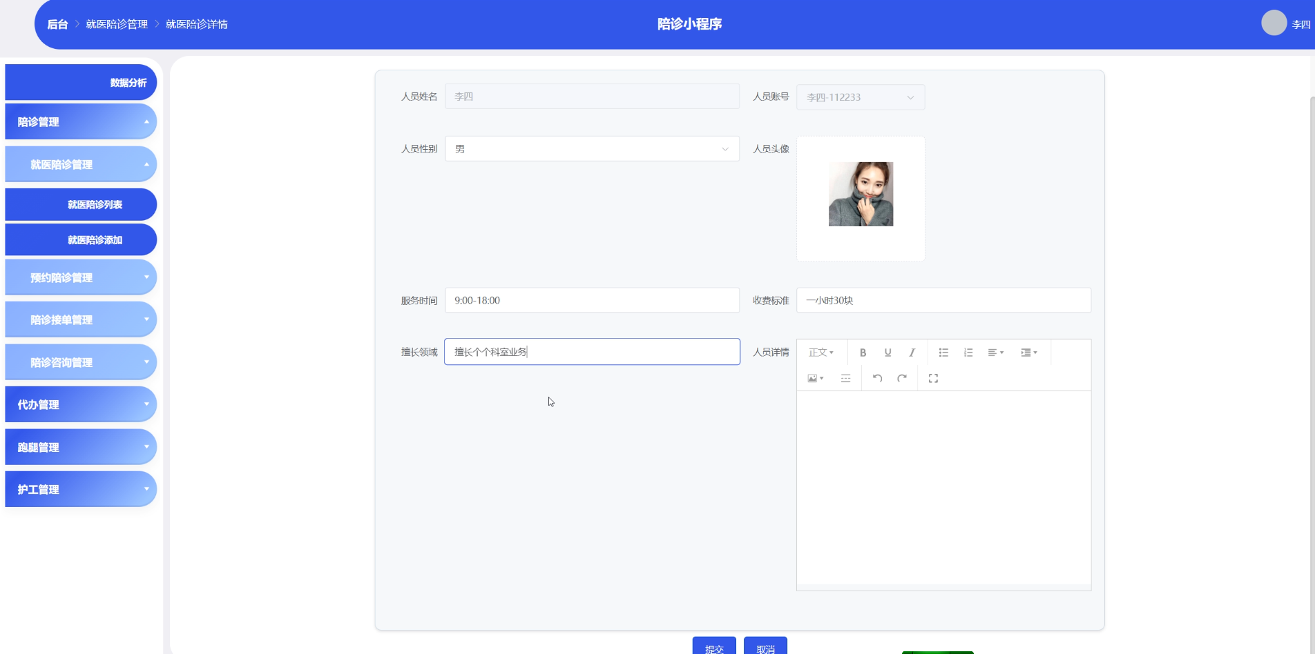The image size is (1315, 654).
Task: Click inside 人员详情 editor text area
Action: click(x=943, y=488)
